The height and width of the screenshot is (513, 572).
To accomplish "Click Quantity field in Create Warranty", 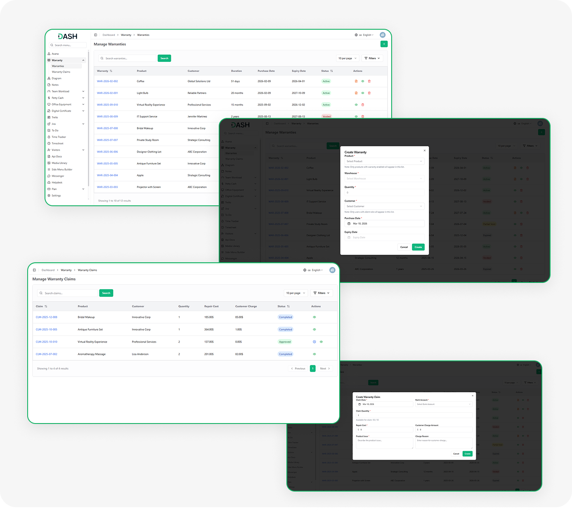I will pyautogui.click(x=385, y=193).
